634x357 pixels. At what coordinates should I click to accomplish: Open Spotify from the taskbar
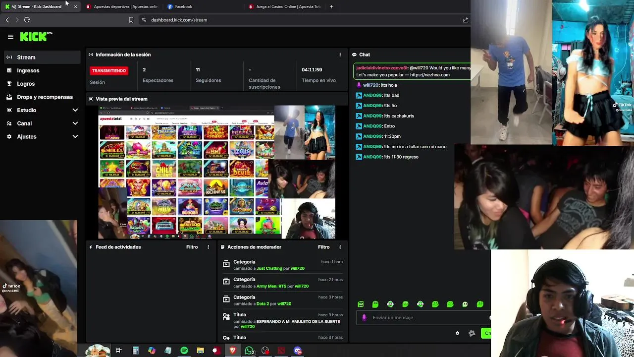tap(184, 351)
